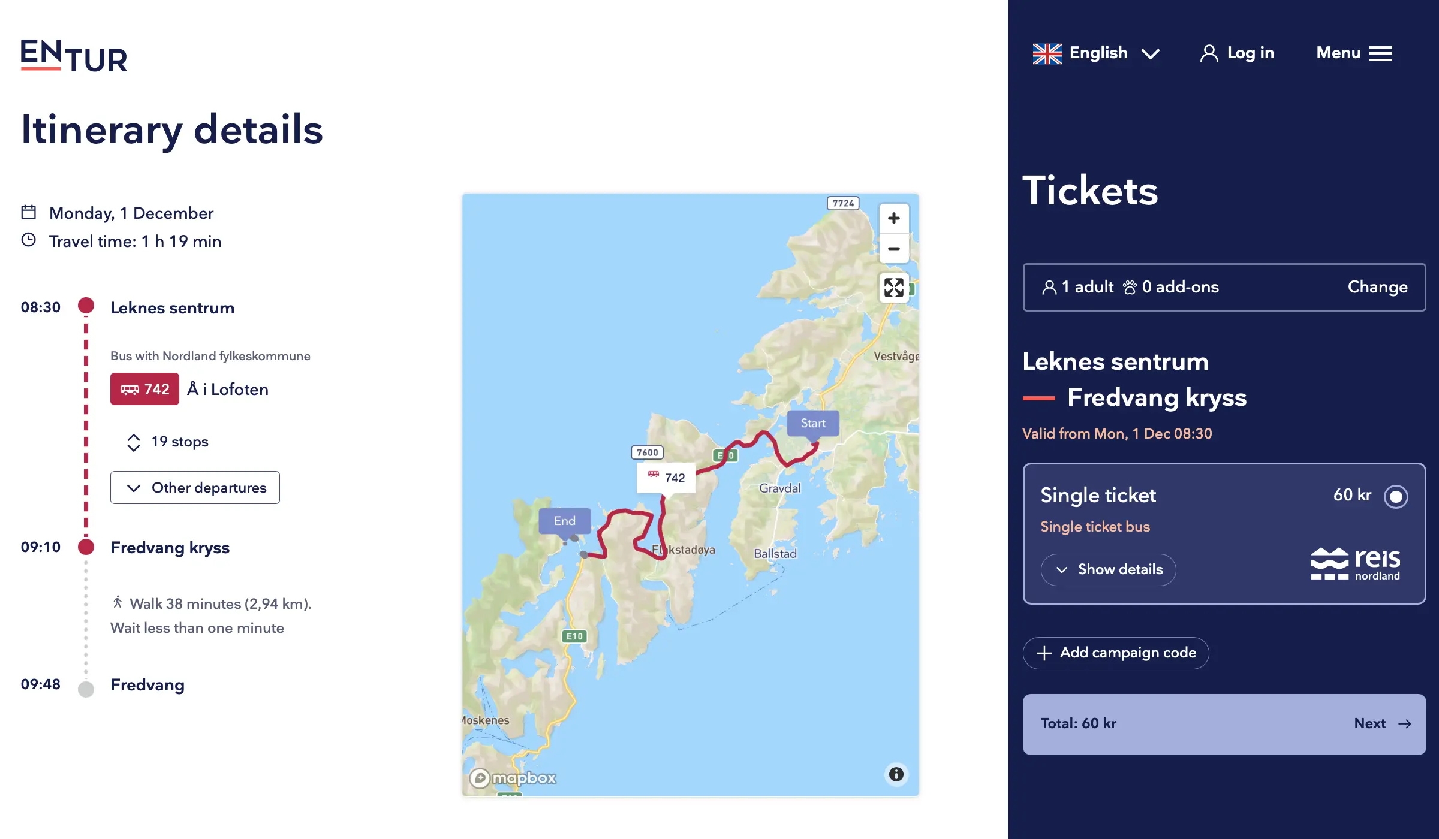Image resolution: width=1439 pixels, height=839 pixels.
Task: Show details of Single ticket
Action: pos(1108,569)
